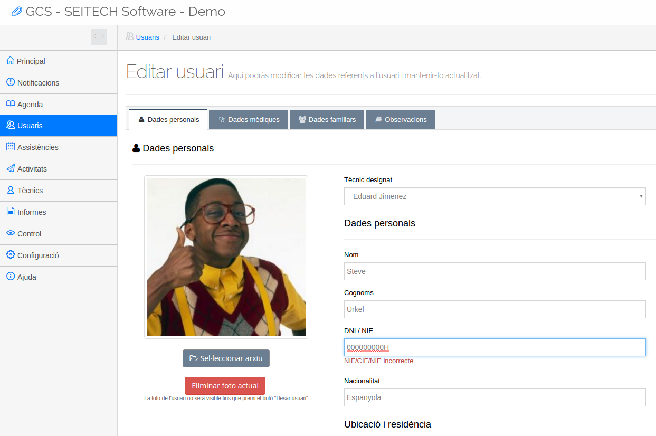Open Informes section
The image size is (656, 436).
(59, 212)
